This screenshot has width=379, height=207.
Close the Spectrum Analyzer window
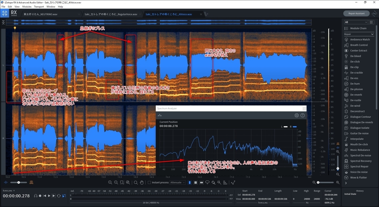(304, 109)
